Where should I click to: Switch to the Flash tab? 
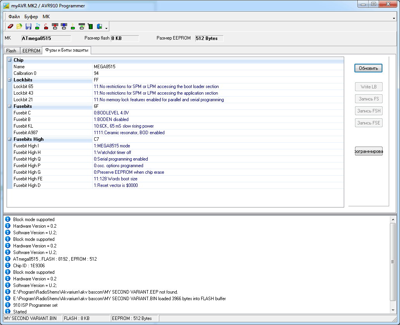[x=11, y=51]
